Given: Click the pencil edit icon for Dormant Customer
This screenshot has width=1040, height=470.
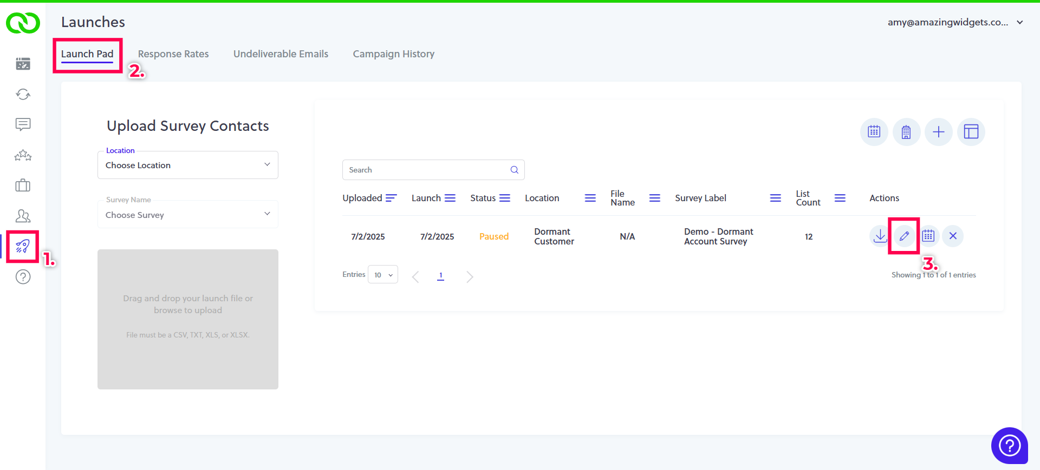Looking at the screenshot, I should 904,236.
